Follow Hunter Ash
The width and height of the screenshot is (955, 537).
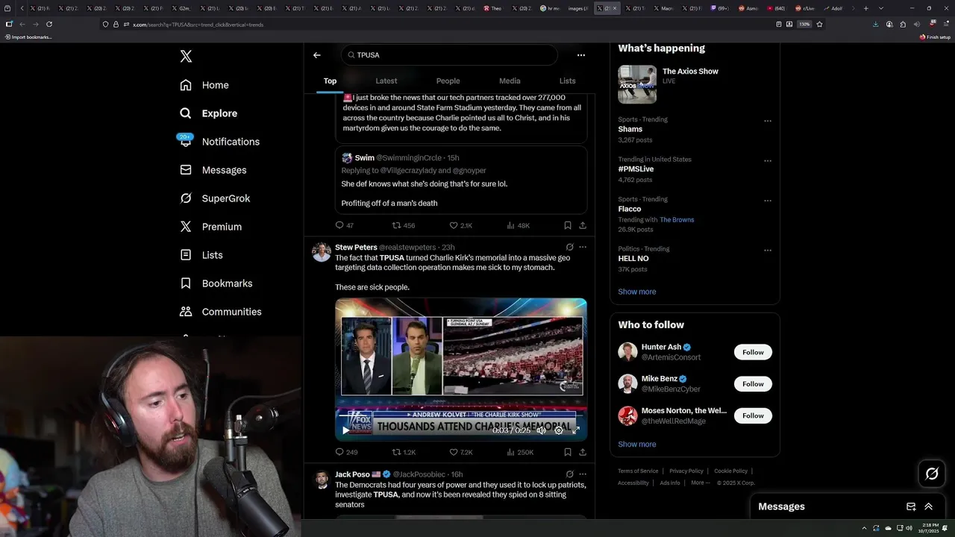(753, 352)
